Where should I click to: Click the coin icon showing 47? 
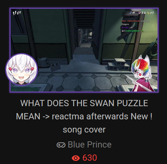[148, 13]
